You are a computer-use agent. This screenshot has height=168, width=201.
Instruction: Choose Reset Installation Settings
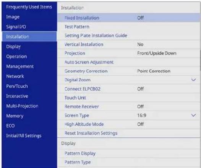(x=129, y=133)
